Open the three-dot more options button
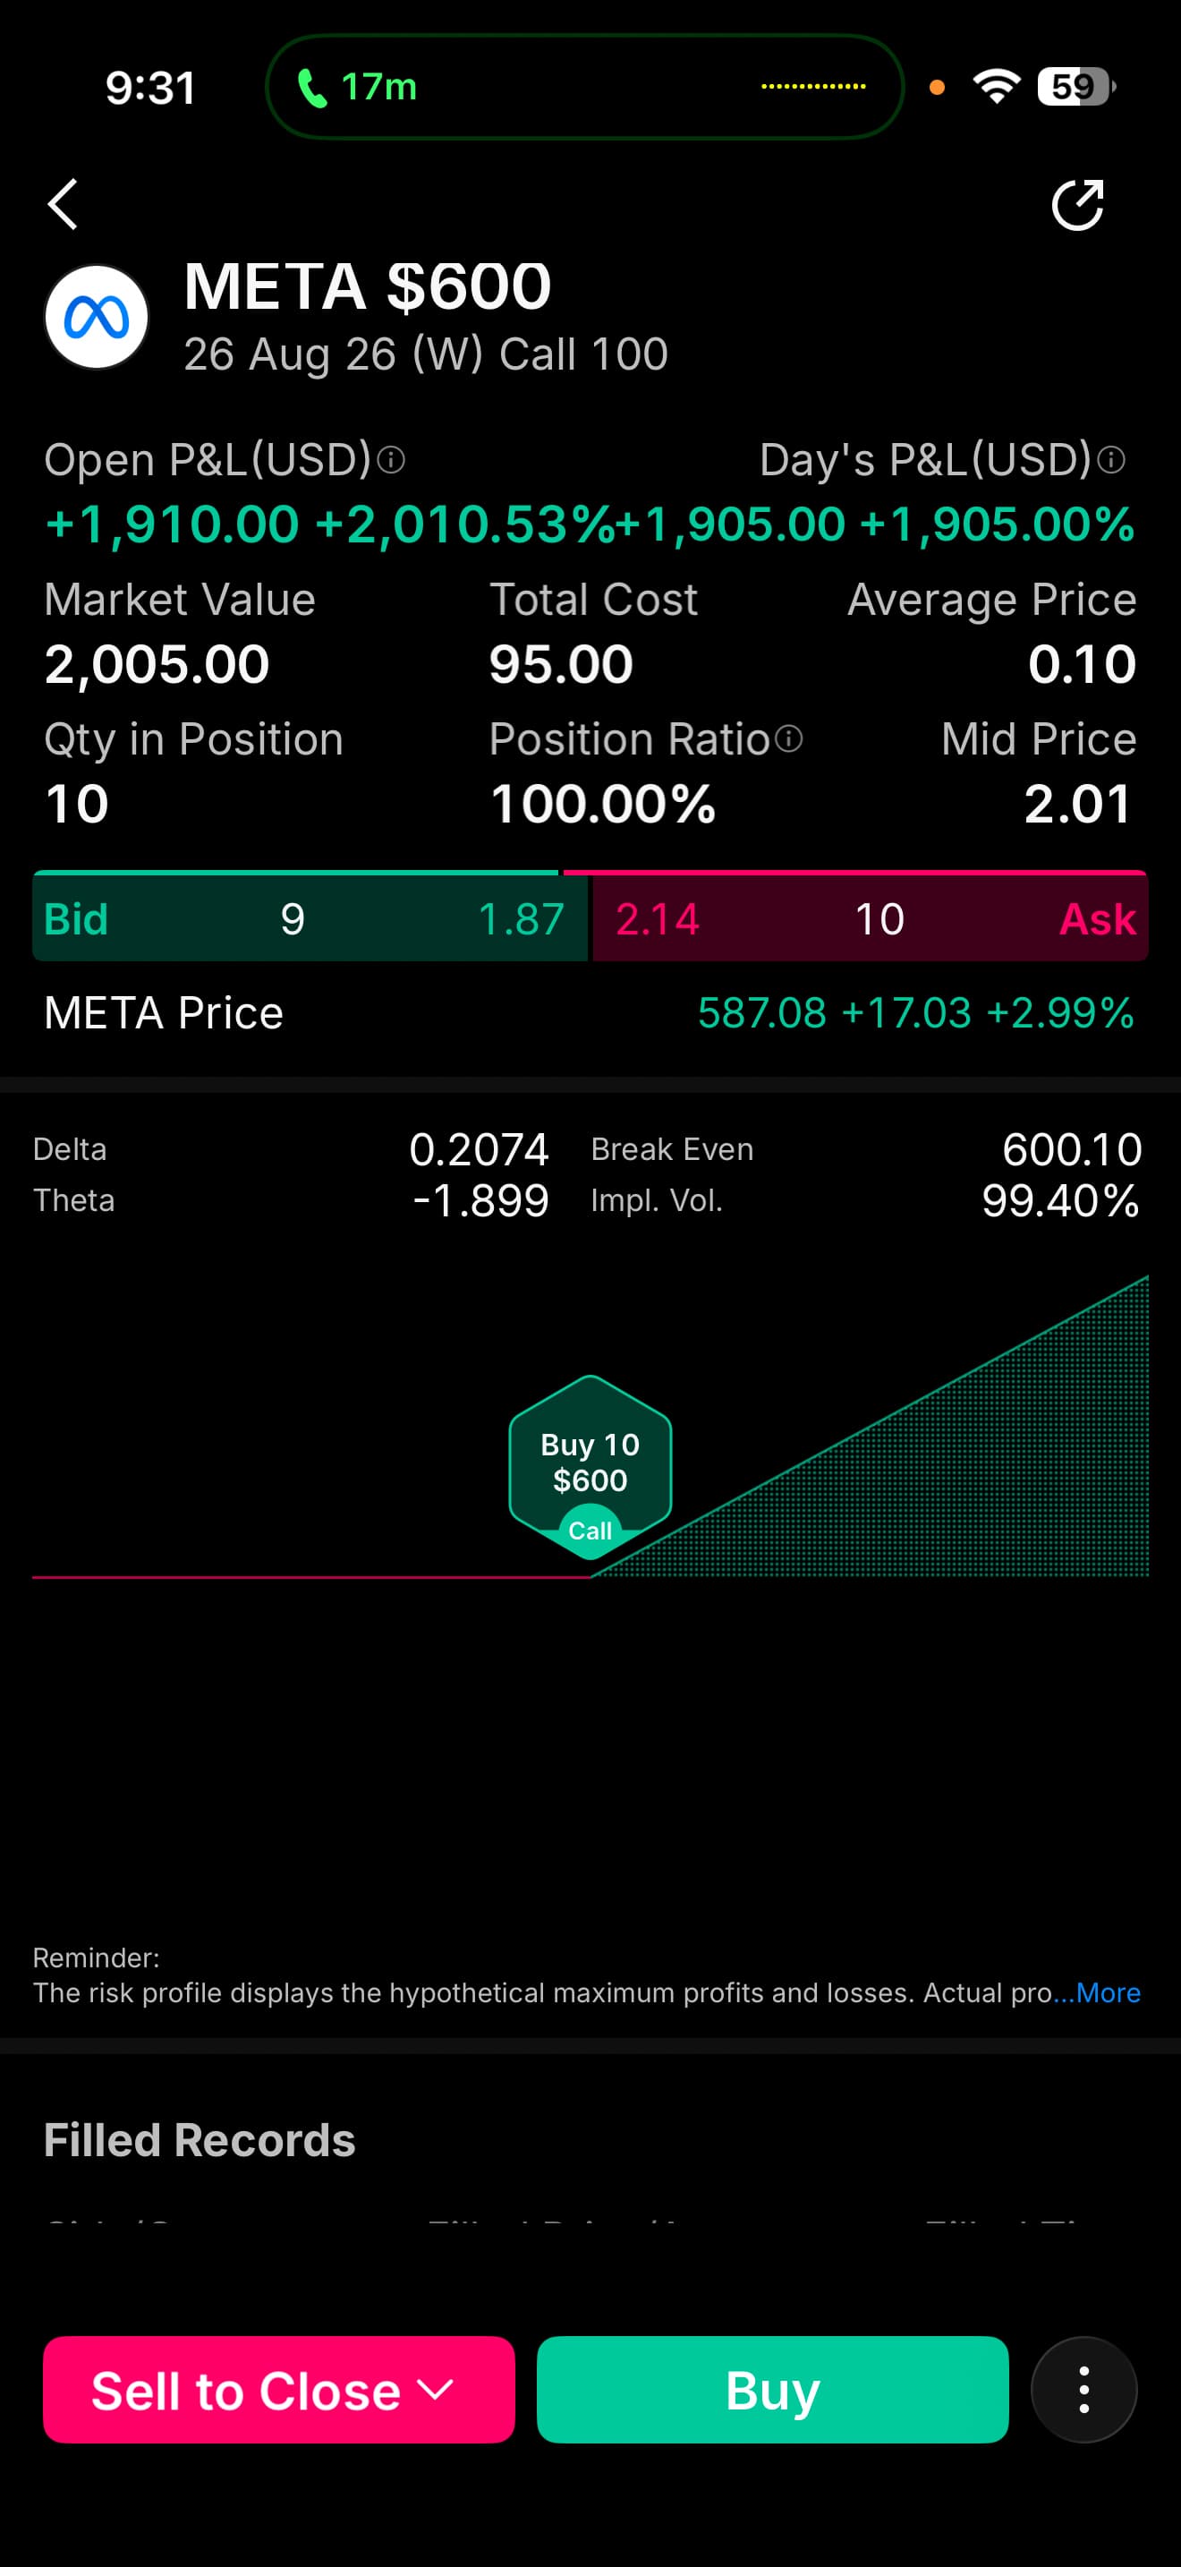Image resolution: width=1181 pixels, height=2567 pixels. 1084,2390
